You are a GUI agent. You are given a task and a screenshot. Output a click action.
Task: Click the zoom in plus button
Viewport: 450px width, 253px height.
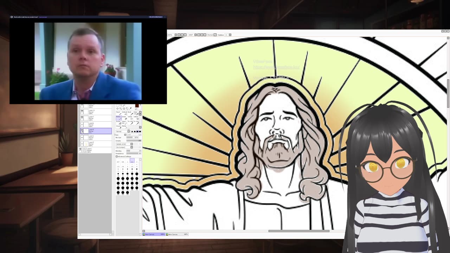(x=182, y=35)
